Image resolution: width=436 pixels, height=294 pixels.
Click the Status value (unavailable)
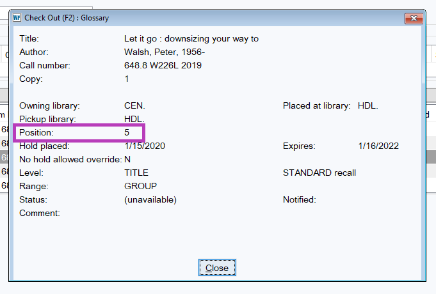click(x=150, y=199)
